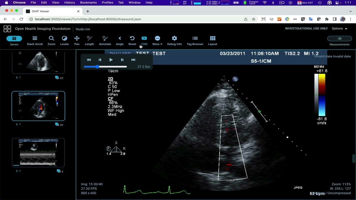This screenshot has width=356, height=200.
Task: Open the Debug Info gear
Action: tap(174, 41)
